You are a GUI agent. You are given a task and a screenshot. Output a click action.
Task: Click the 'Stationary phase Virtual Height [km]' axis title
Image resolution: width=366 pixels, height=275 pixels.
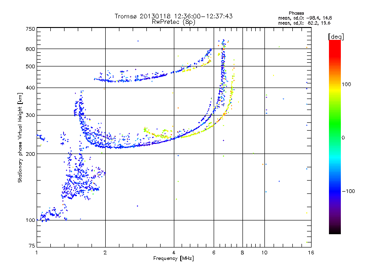pyautogui.click(x=20, y=138)
